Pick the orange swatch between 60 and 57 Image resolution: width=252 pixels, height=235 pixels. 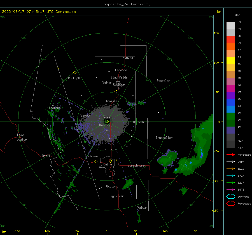click(x=231, y=46)
